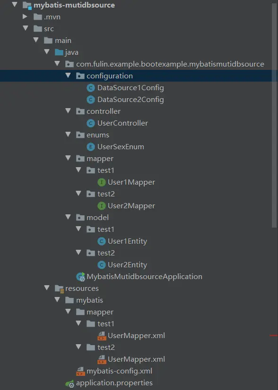Click the src folder icon
This screenshot has width=278, height=390.
click(38, 29)
